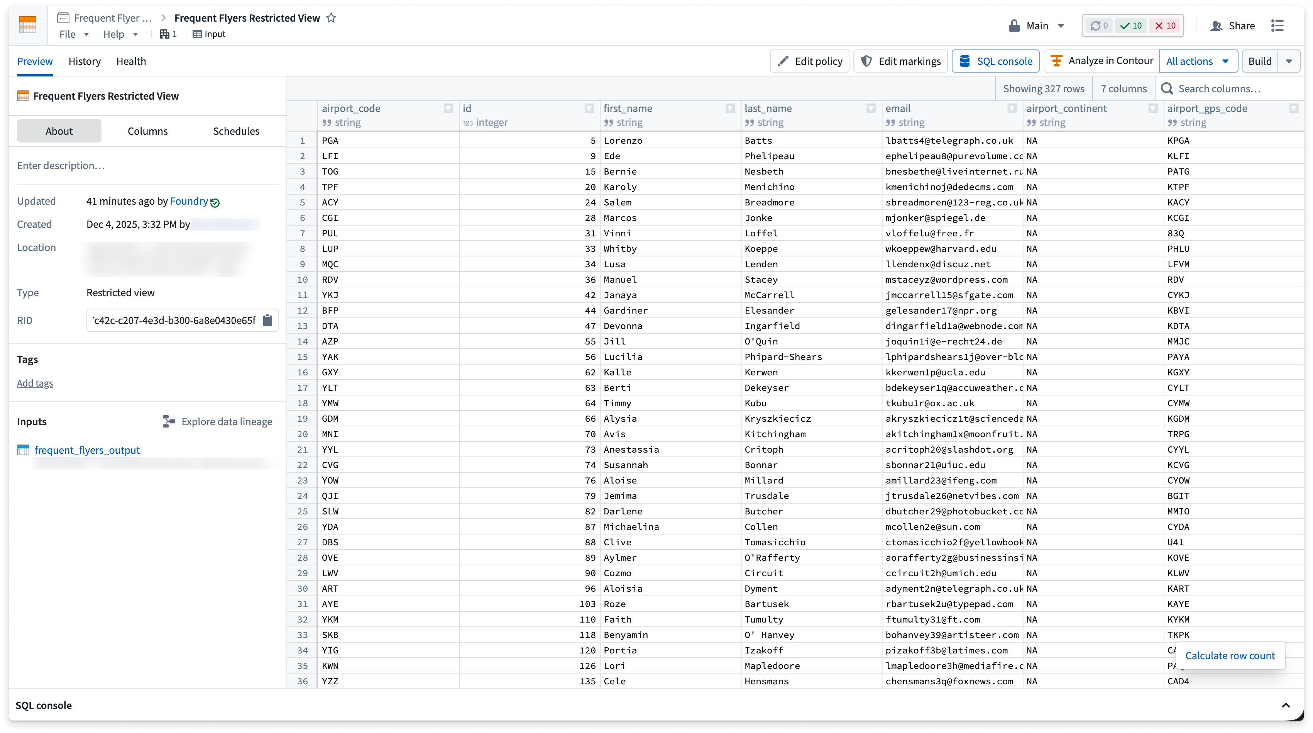The width and height of the screenshot is (1313, 733).
Task: Open filter menu for last_name column
Action: (x=871, y=108)
